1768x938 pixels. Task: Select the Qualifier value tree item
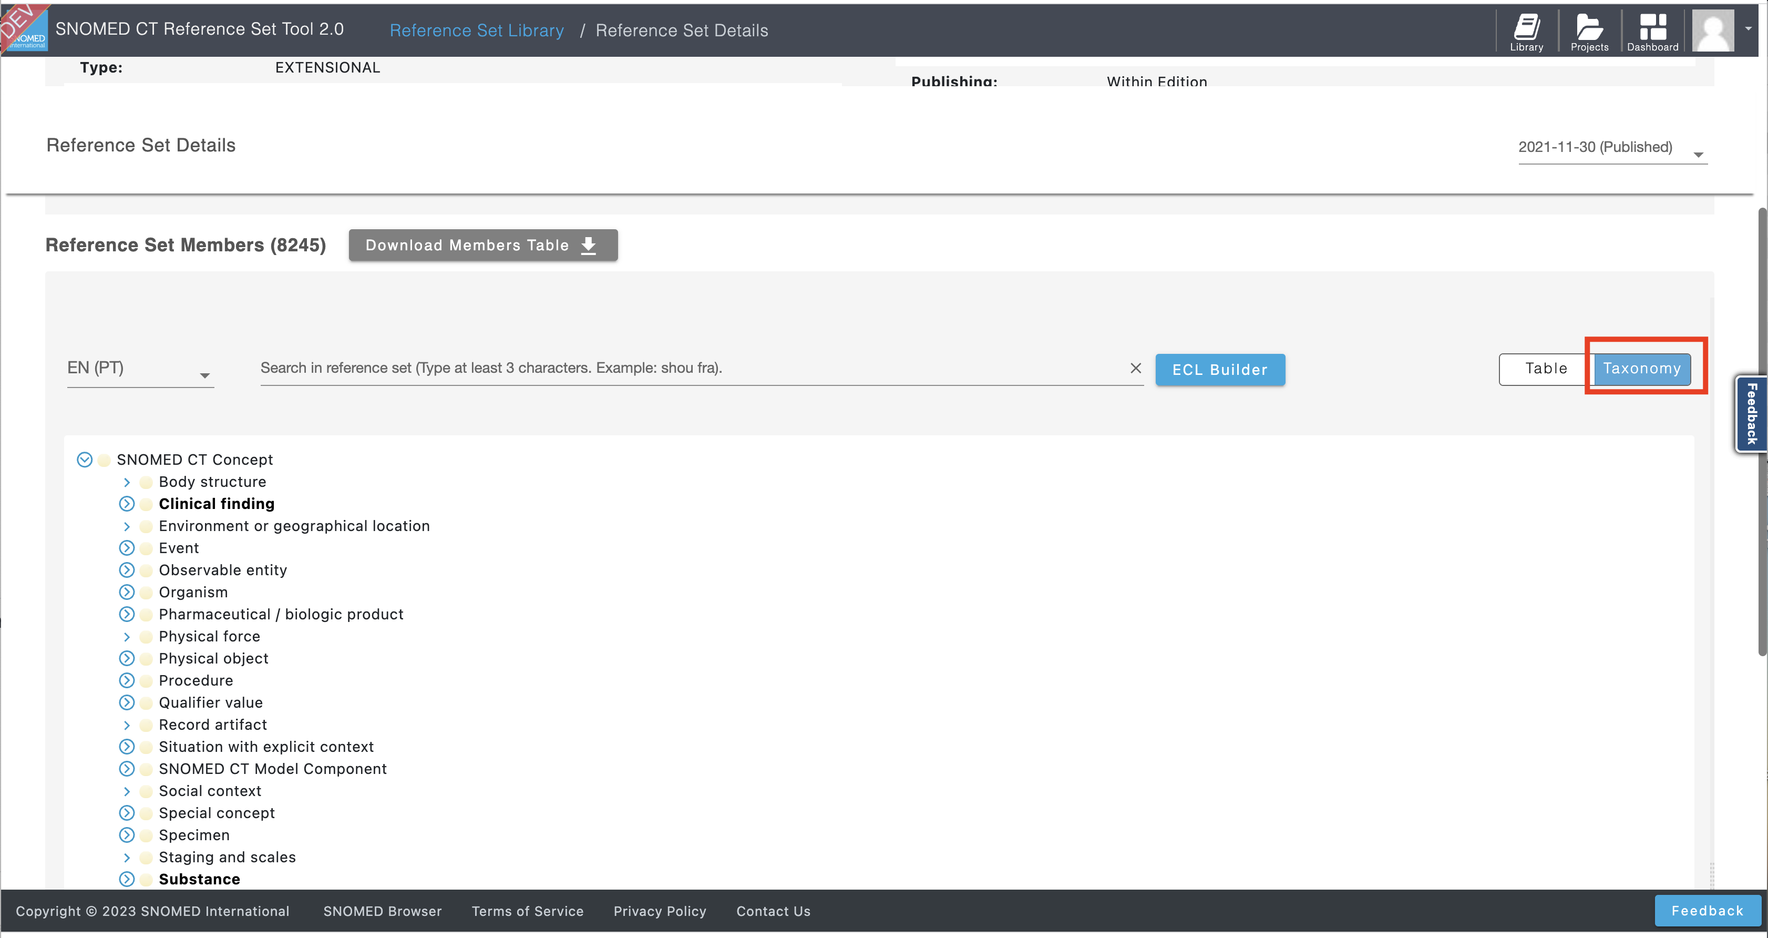point(211,703)
